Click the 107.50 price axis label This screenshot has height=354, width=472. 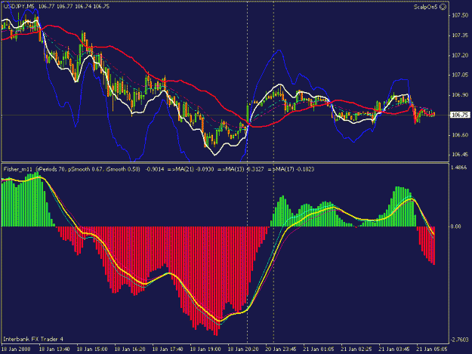point(460,15)
